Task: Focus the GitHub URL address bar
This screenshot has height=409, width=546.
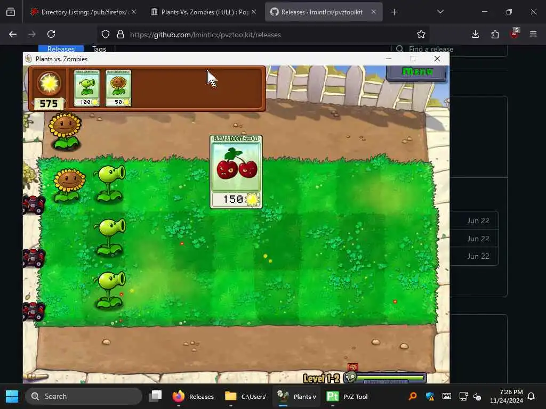Action: 264,35
